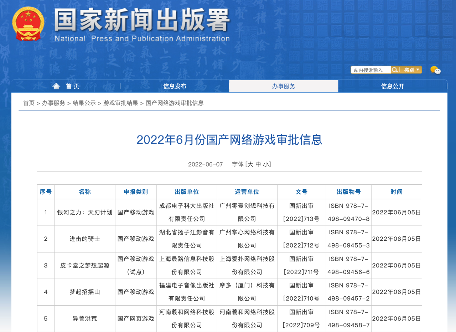456x332 pixels.
Task: Click the 国家新闻出版署 site title banner
Action: point(142,24)
